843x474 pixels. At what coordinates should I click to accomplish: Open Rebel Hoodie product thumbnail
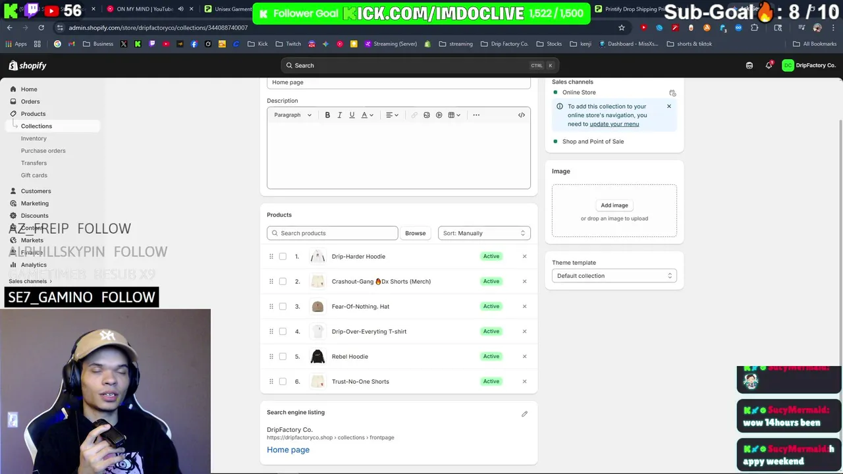click(317, 357)
